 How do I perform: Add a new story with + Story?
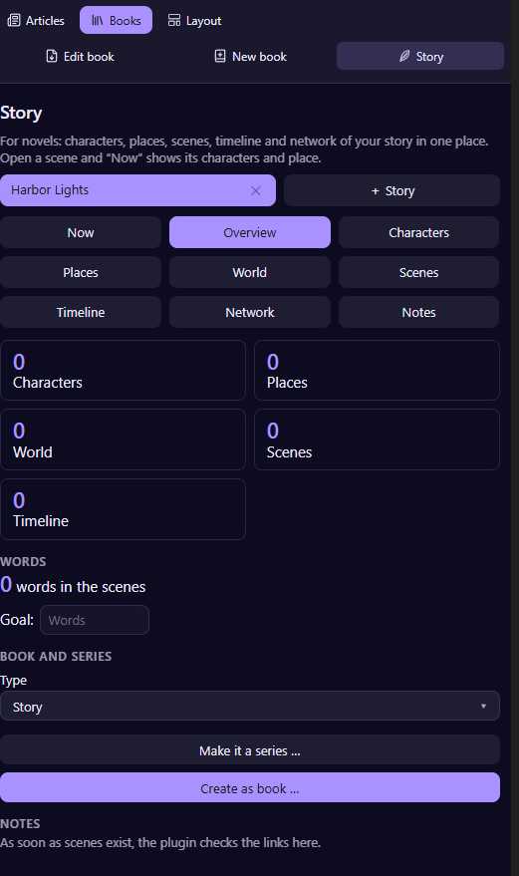pyautogui.click(x=392, y=190)
